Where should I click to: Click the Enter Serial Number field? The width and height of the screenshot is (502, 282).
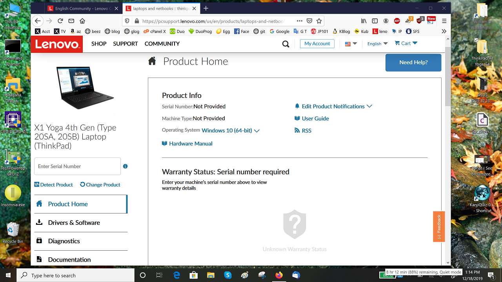click(x=78, y=166)
